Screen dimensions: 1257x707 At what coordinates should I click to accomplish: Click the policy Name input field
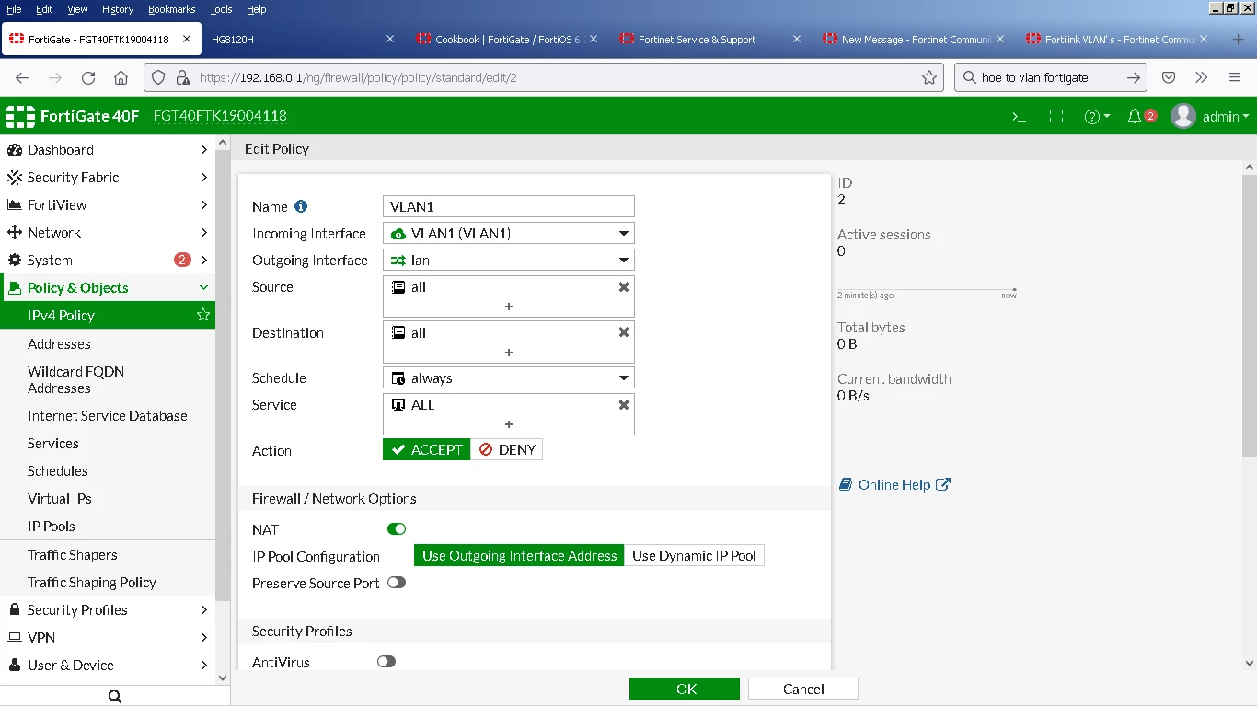pyautogui.click(x=509, y=207)
